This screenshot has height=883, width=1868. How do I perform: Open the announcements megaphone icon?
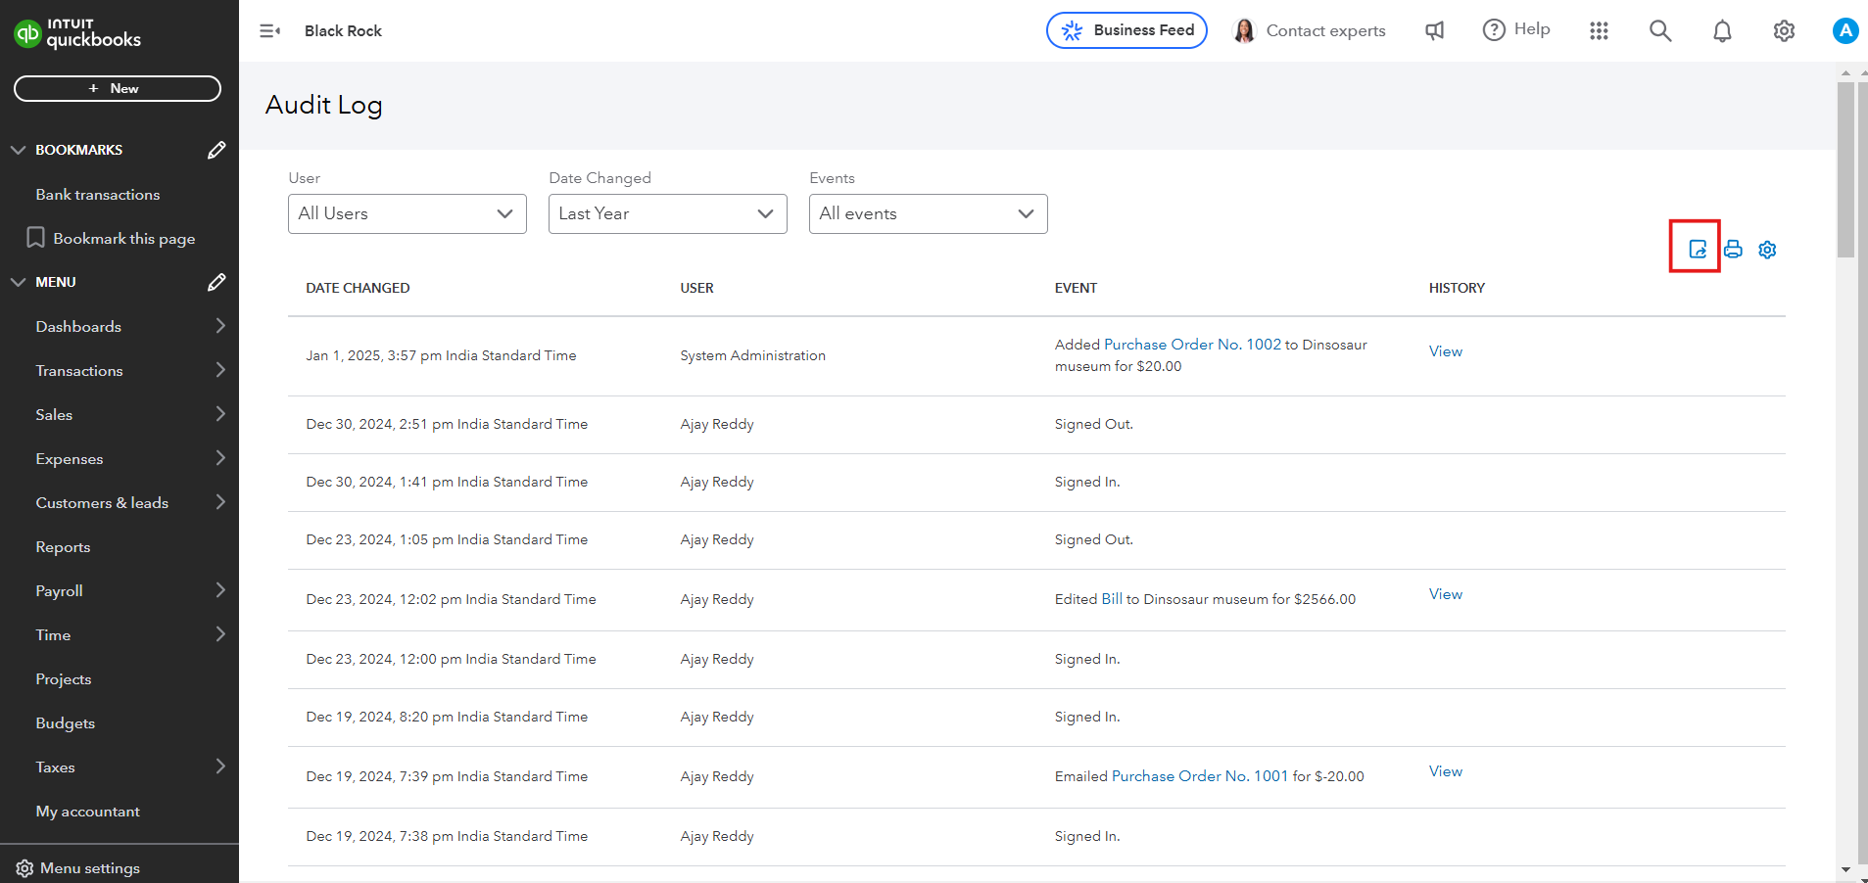(x=1435, y=31)
